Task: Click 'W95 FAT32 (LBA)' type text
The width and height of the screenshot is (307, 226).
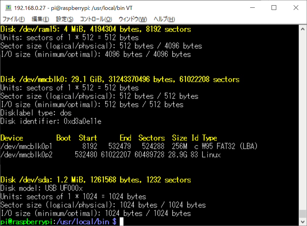Action: (229, 146)
